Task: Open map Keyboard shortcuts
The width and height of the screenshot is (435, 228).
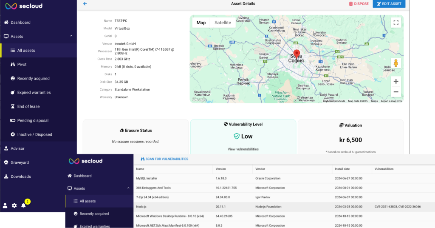Action: pyautogui.click(x=334, y=101)
